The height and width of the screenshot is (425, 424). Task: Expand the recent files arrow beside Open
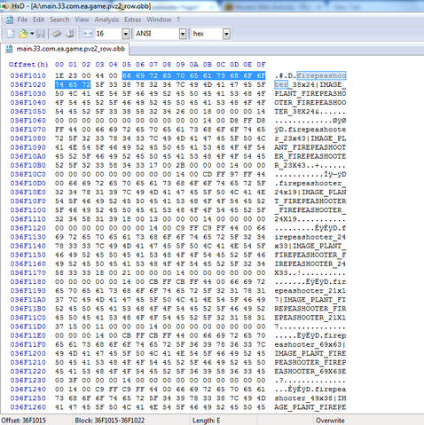(32, 34)
